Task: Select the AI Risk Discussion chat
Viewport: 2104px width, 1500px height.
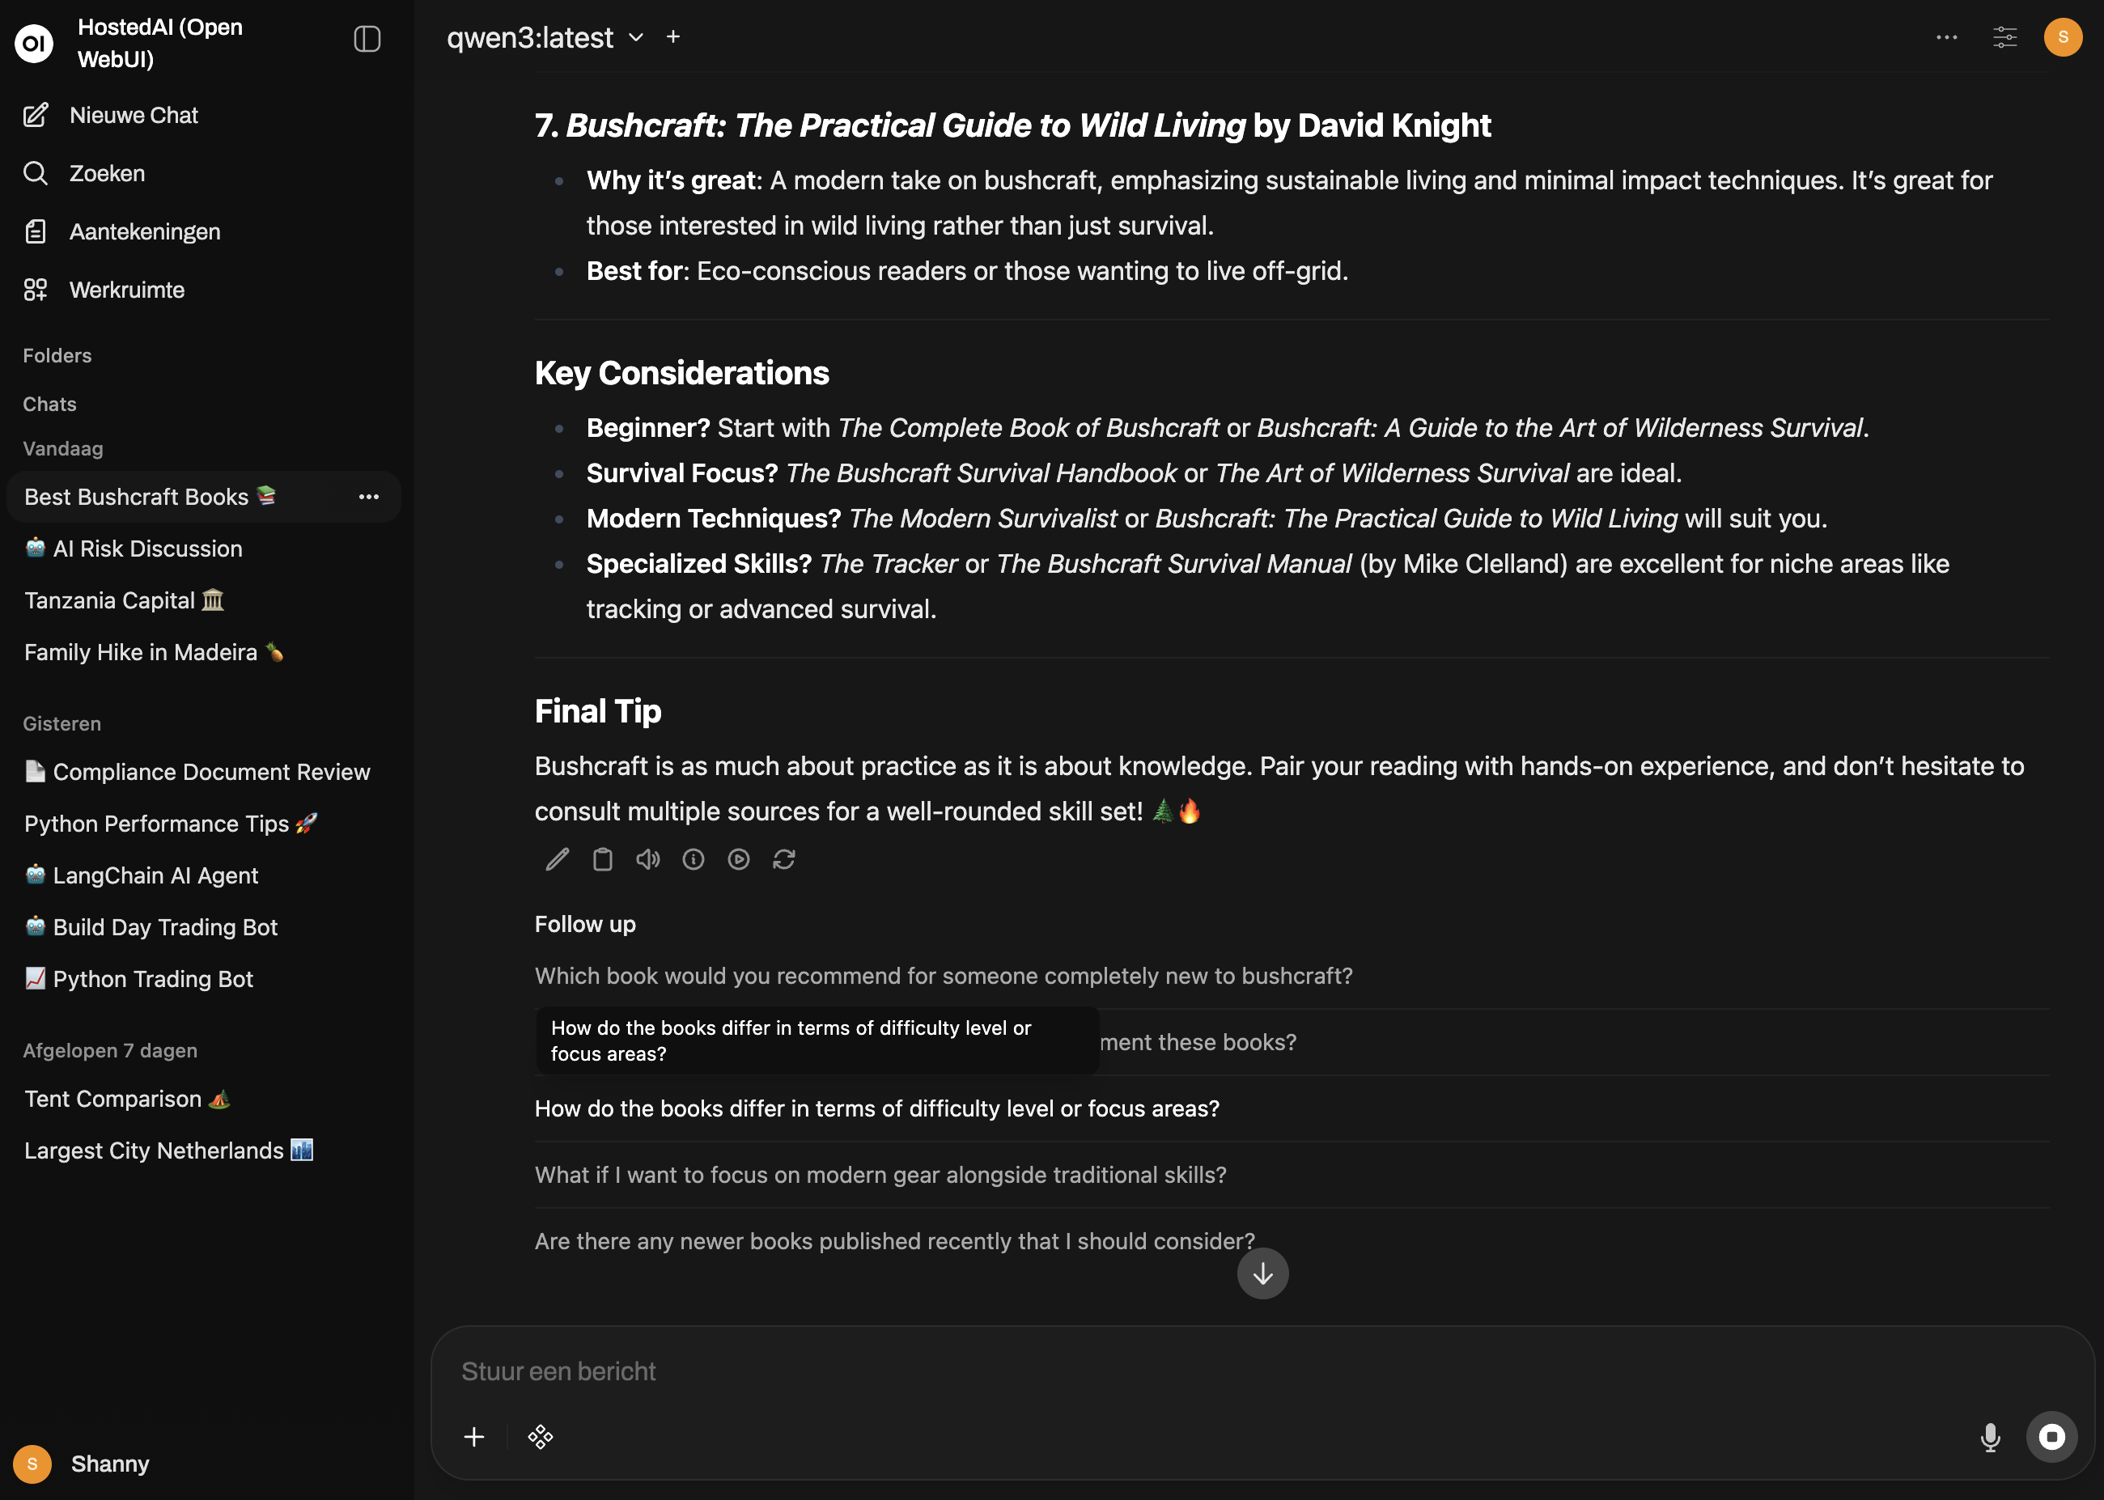Action: [133, 548]
